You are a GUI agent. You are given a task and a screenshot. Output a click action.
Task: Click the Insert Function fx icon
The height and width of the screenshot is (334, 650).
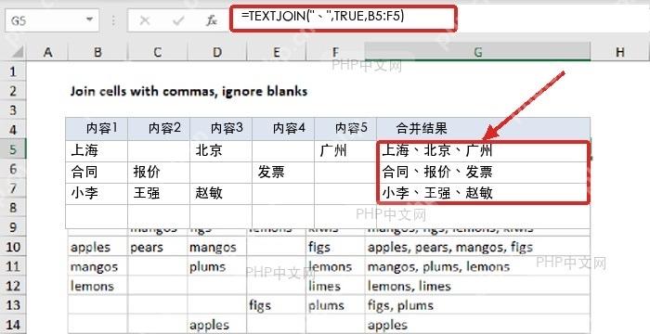pyautogui.click(x=212, y=20)
